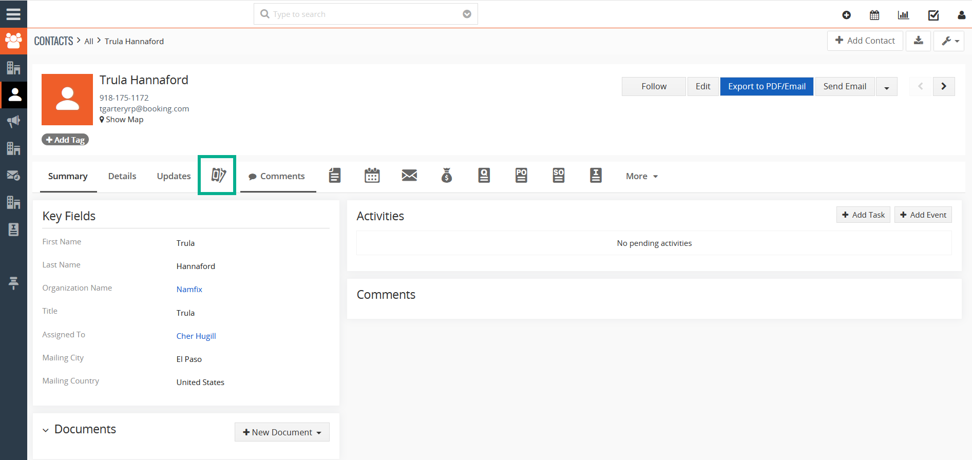Click the Send Email button
Screen dimensions: 972x460
coord(845,86)
